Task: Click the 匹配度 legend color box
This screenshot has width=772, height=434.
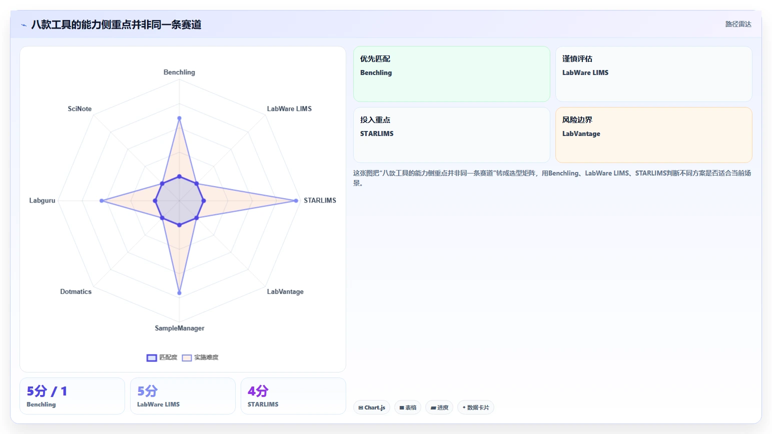Action: [152, 357]
